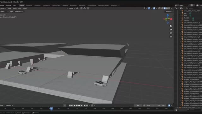Open the Playback popover in timeline
Image resolution: width=202 pixels, height=114 pixels.
tap(9, 105)
